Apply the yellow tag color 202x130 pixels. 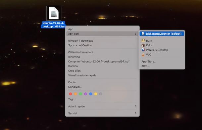coord(96,94)
